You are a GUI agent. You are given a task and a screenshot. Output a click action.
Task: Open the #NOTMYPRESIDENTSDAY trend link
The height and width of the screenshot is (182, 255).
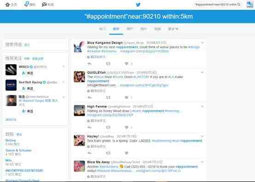coord(24,171)
